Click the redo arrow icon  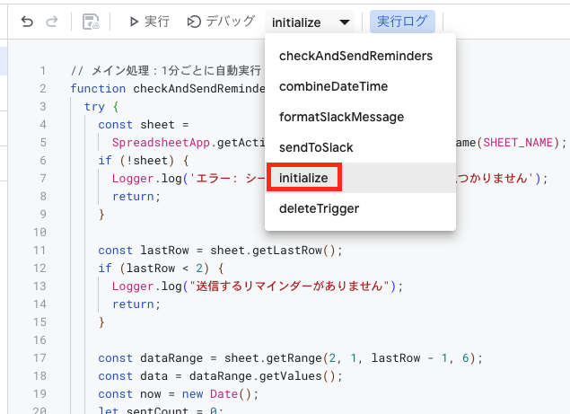52,22
